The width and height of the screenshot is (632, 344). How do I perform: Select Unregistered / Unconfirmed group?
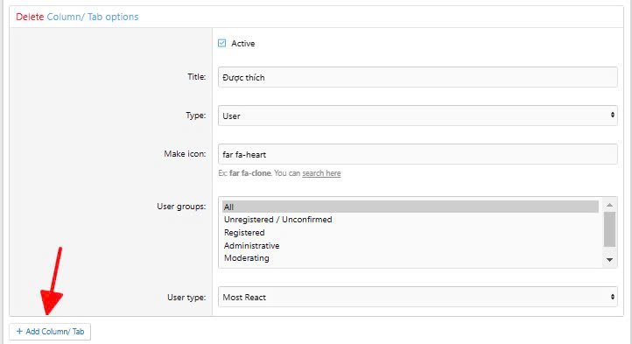[278, 220]
